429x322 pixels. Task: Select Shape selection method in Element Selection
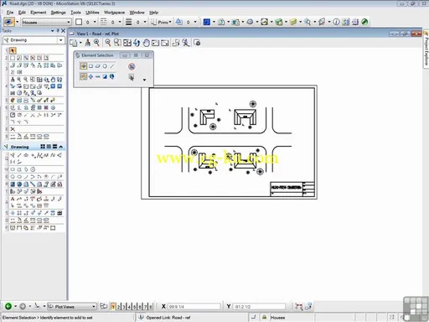(x=98, y=66)
